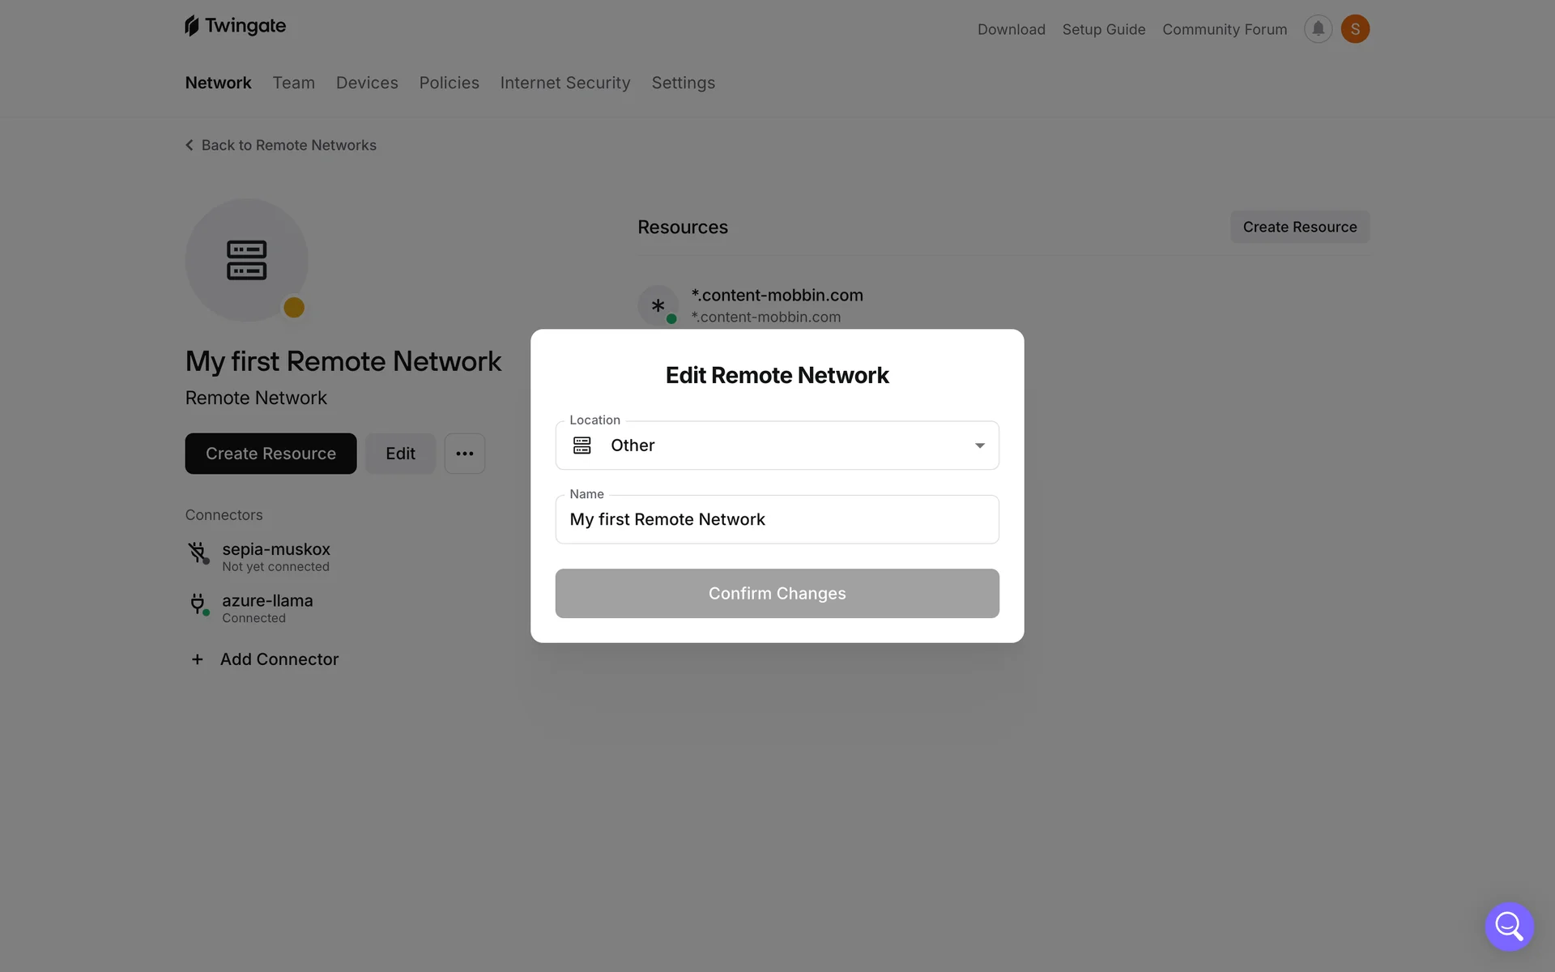Open the help search chat bubble
The image size is (1555, 972).
[1509, 926]
